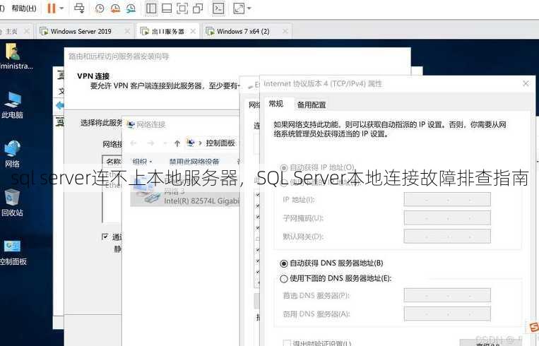This screenshot has width=539, height=346.
Task: Open the 此电脑 This PC desktop icon
Action: (13, 105)
